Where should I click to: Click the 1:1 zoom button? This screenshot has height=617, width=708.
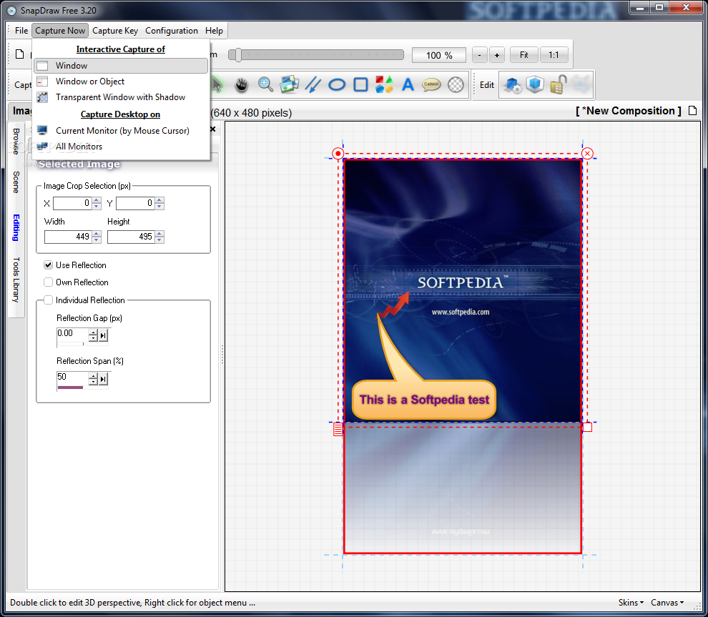coord(554,55)
